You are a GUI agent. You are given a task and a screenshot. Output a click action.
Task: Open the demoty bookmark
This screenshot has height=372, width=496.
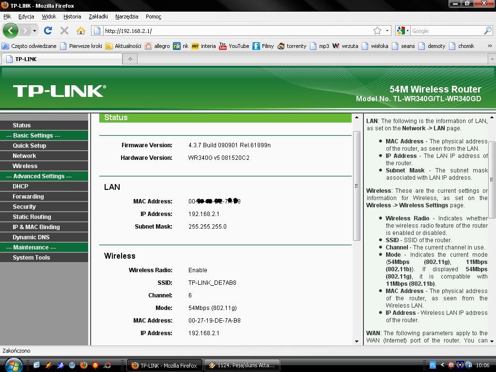432,46
